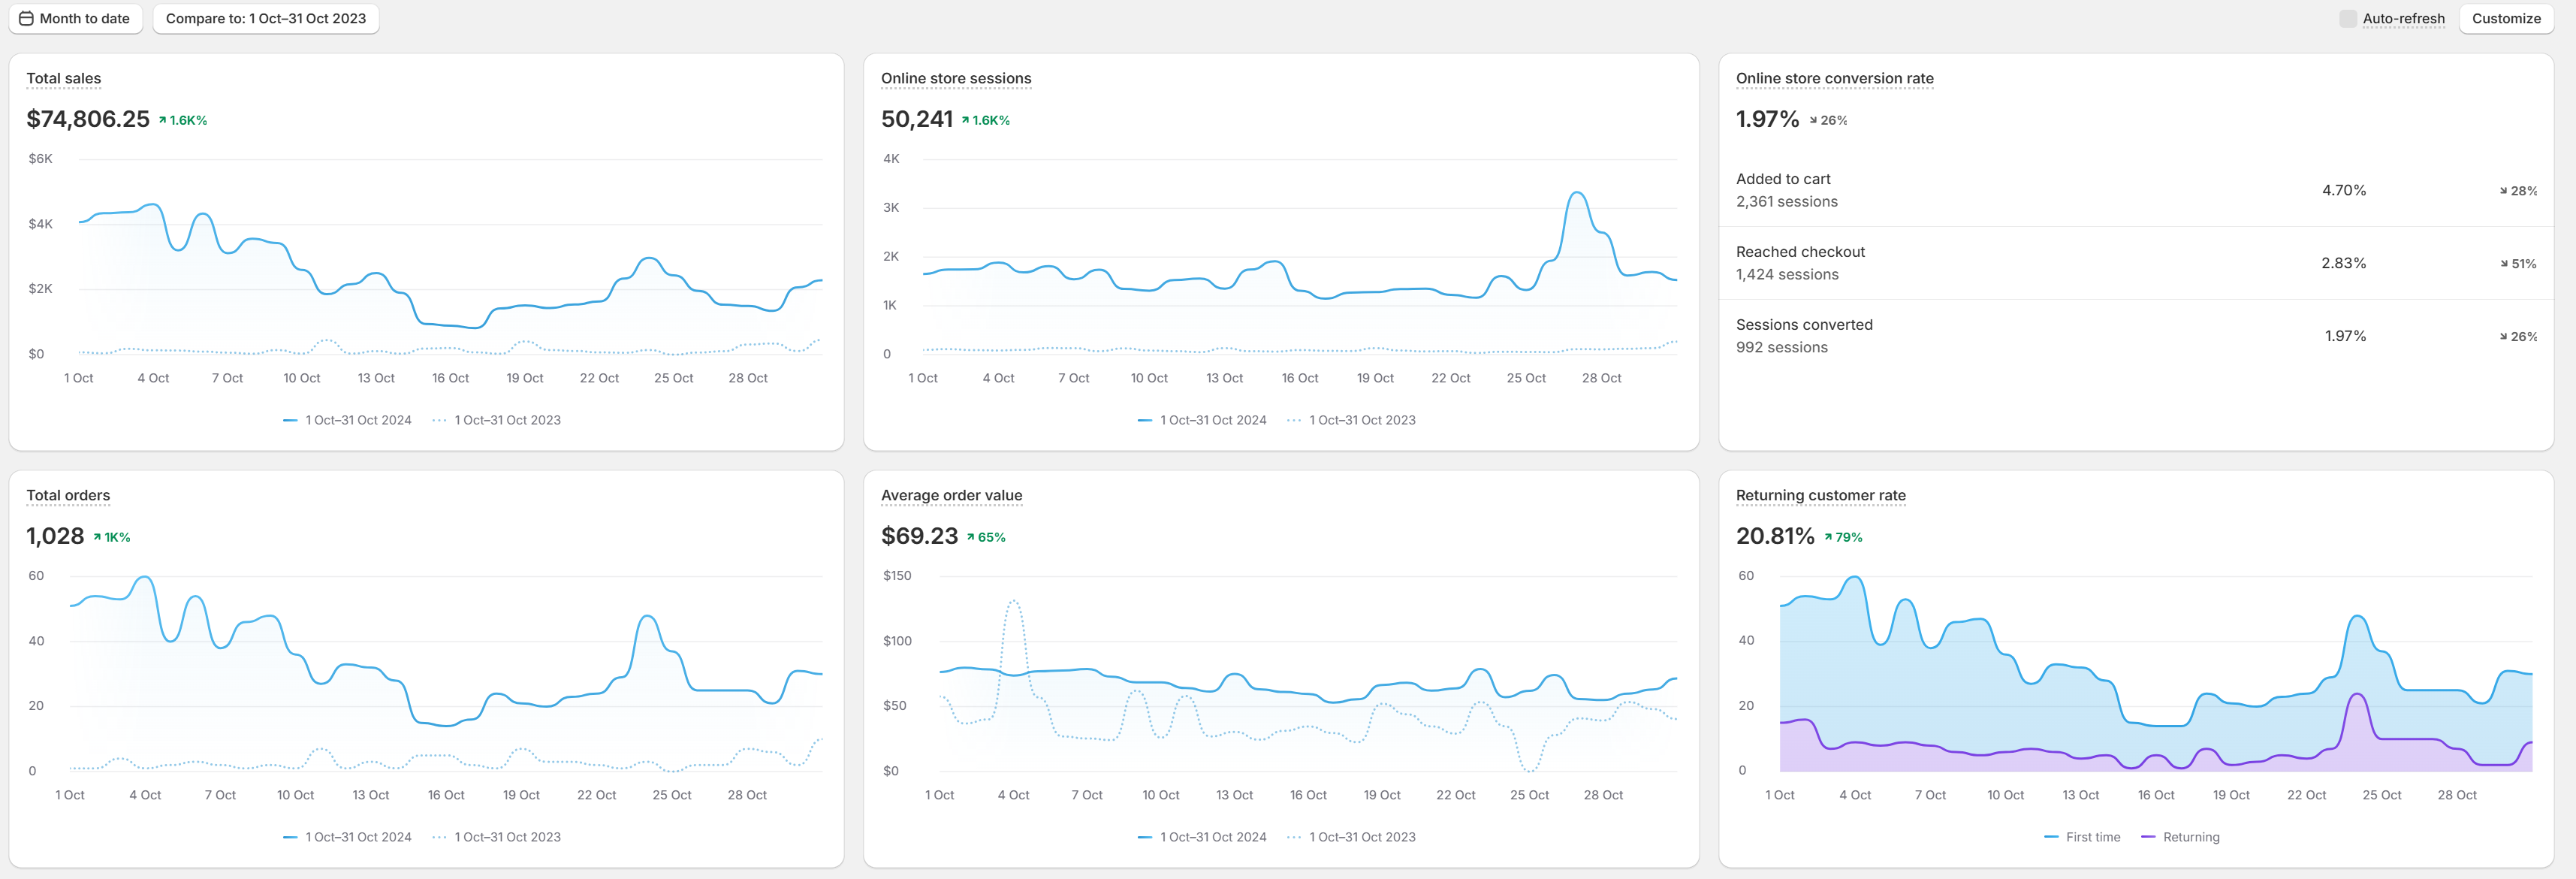Toggle the First time legend color marker

2051,837
